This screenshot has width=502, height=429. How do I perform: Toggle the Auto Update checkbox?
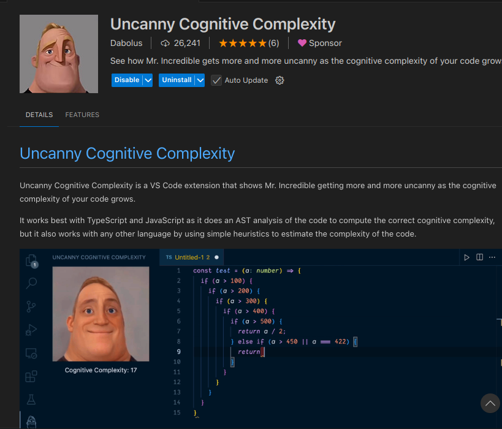[x=216, y=80]
